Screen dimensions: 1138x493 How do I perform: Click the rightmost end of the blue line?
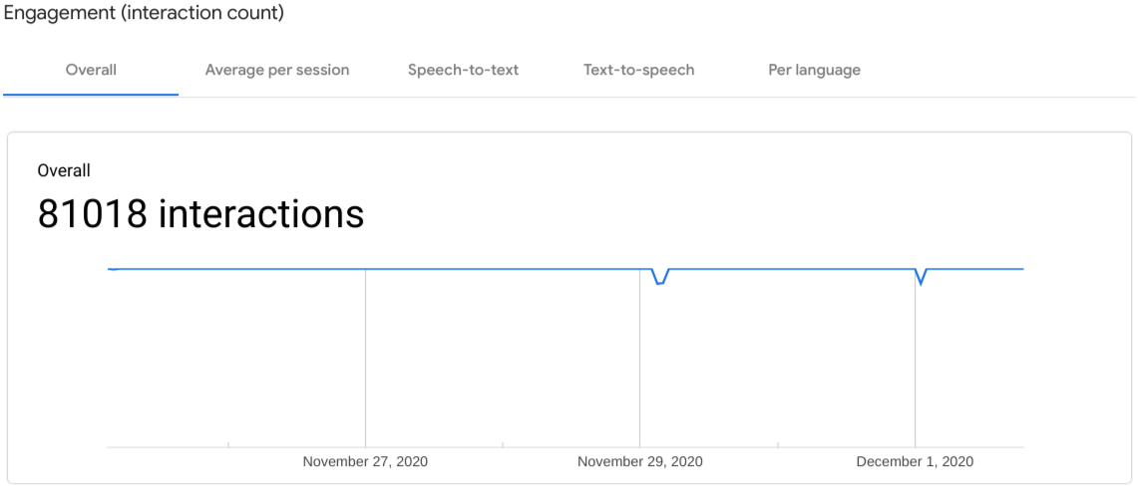click(x=1022, y=269)
